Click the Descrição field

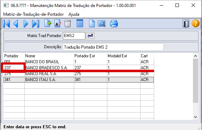click(113, 47)
